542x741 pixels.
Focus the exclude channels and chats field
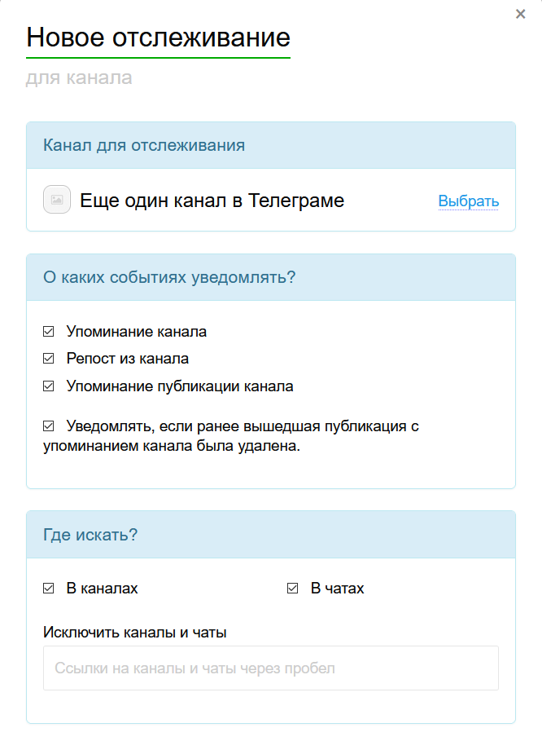coord(270,668)
